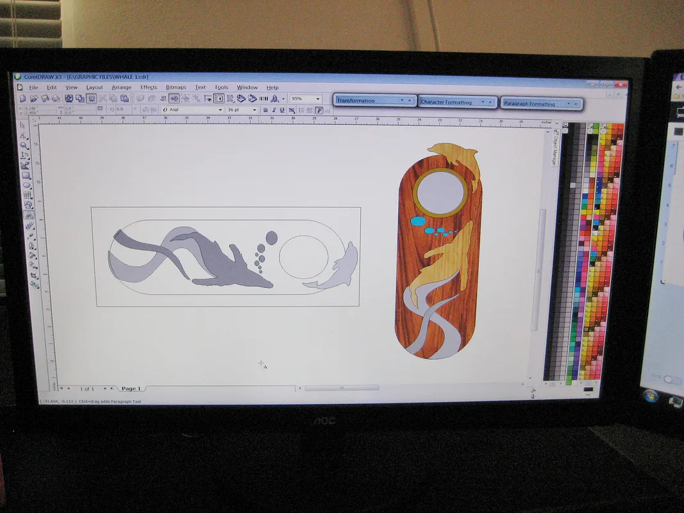Screen dimensions: 684x513
Task: Click the Open file icon
Action: (x=33, y=98)
